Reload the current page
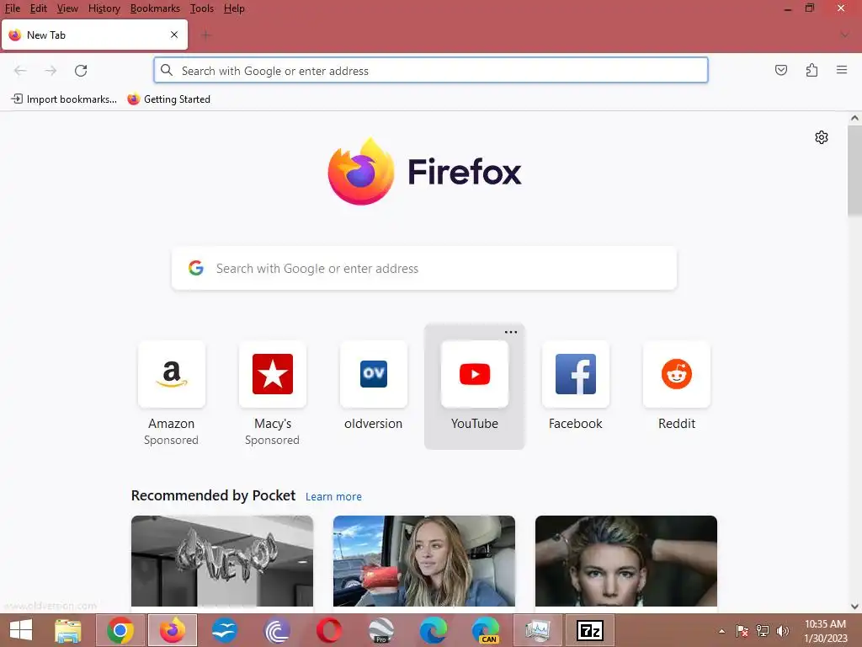 tap(81, 71)
